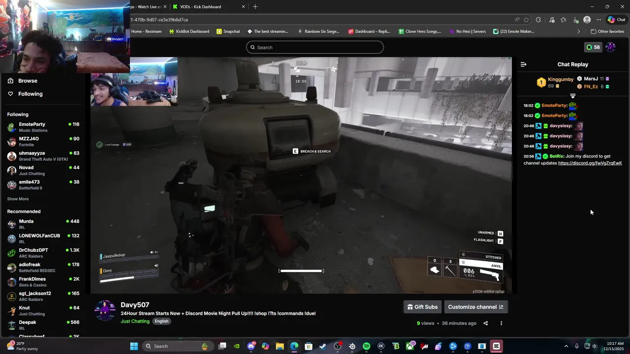Open the Davy507 channel name link
This screenshot has width=630, height=354.
point(135,305)
